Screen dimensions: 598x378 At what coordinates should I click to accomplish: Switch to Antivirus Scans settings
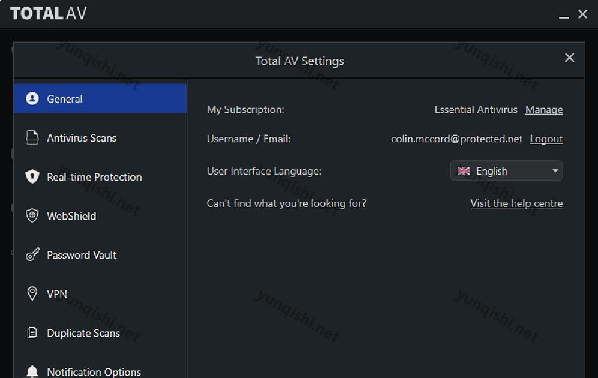[x=100, y=137]
